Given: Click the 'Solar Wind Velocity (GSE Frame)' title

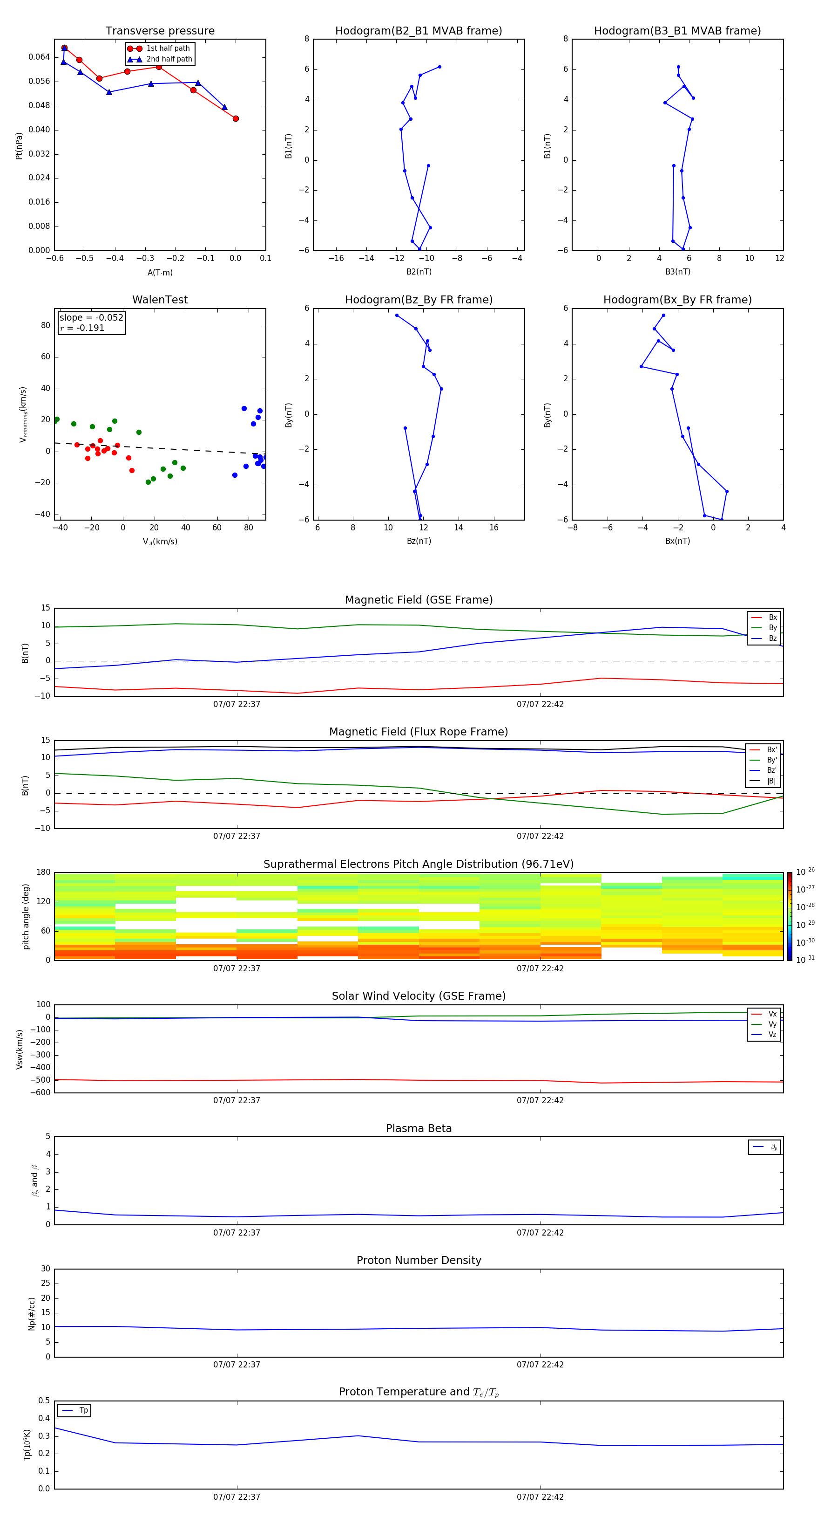Looking at the screenshot, I should pyautogui.click(x=419, y=996).
